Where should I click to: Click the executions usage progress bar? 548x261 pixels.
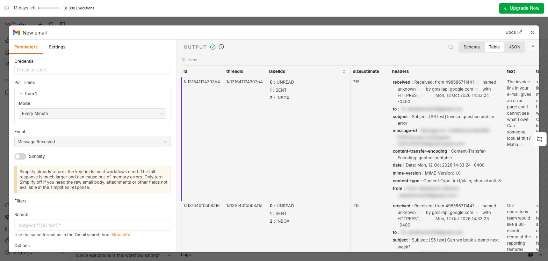click(x=49, y=8)
